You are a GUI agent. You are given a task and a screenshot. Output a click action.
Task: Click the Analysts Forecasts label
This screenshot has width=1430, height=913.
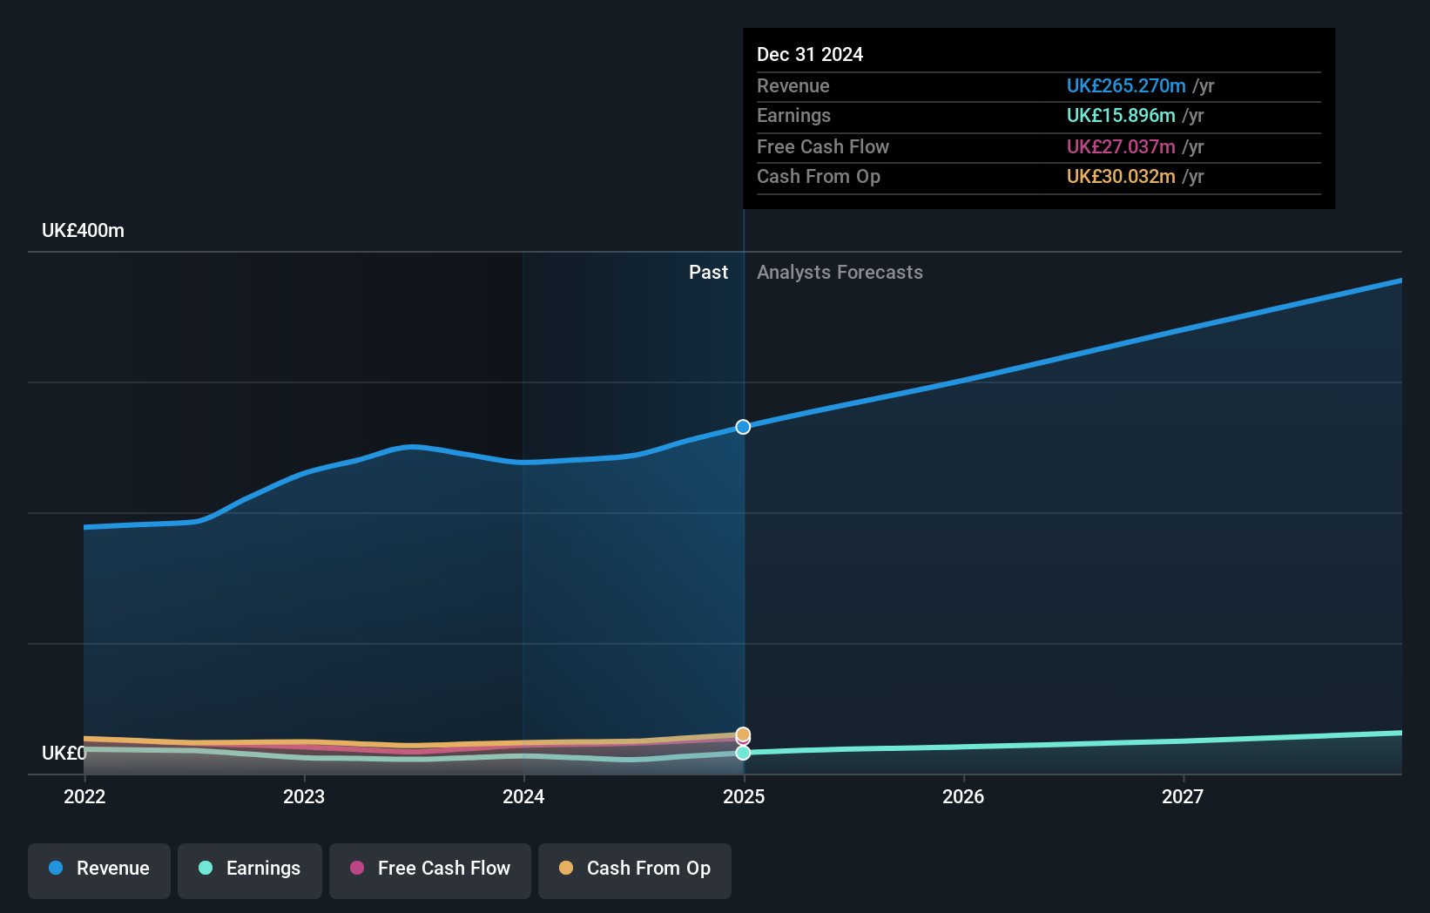[840, 273]
